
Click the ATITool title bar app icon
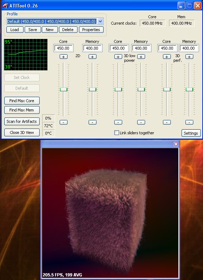pos(5,6)
